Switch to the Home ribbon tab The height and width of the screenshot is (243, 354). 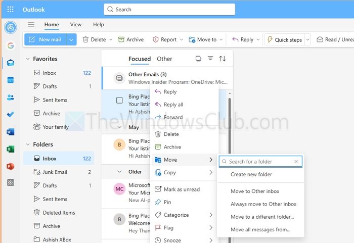52,25
